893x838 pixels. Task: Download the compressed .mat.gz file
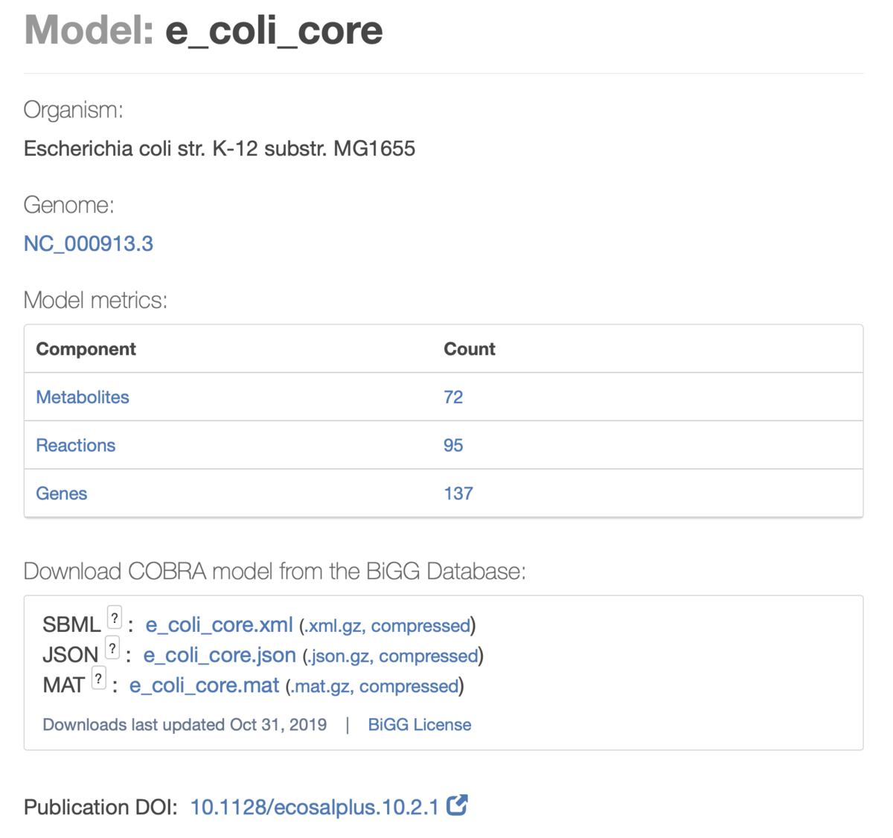[374, 686]
